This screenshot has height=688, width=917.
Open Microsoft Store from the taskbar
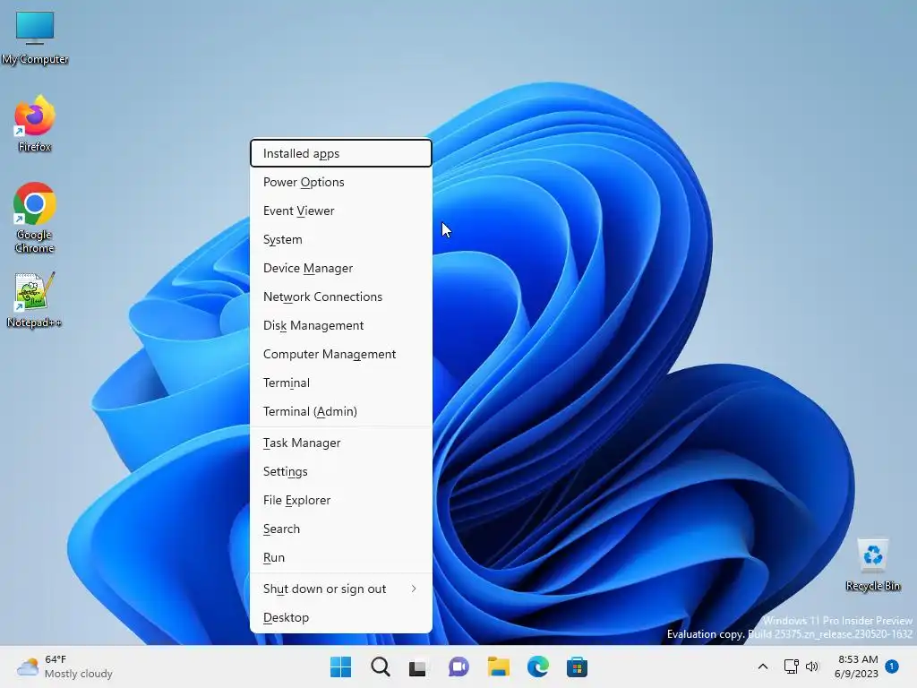[x=577, y=666]
